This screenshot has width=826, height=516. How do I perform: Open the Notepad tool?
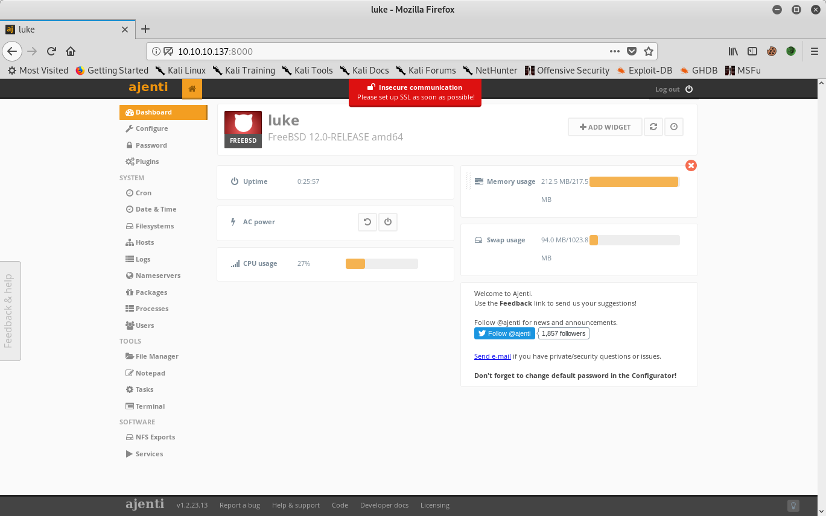point(145,373)
